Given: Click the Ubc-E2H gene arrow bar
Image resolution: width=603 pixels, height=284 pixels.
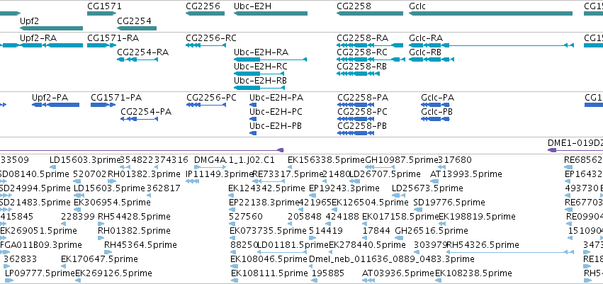Looking at the screenshot, I should point(271,13).
